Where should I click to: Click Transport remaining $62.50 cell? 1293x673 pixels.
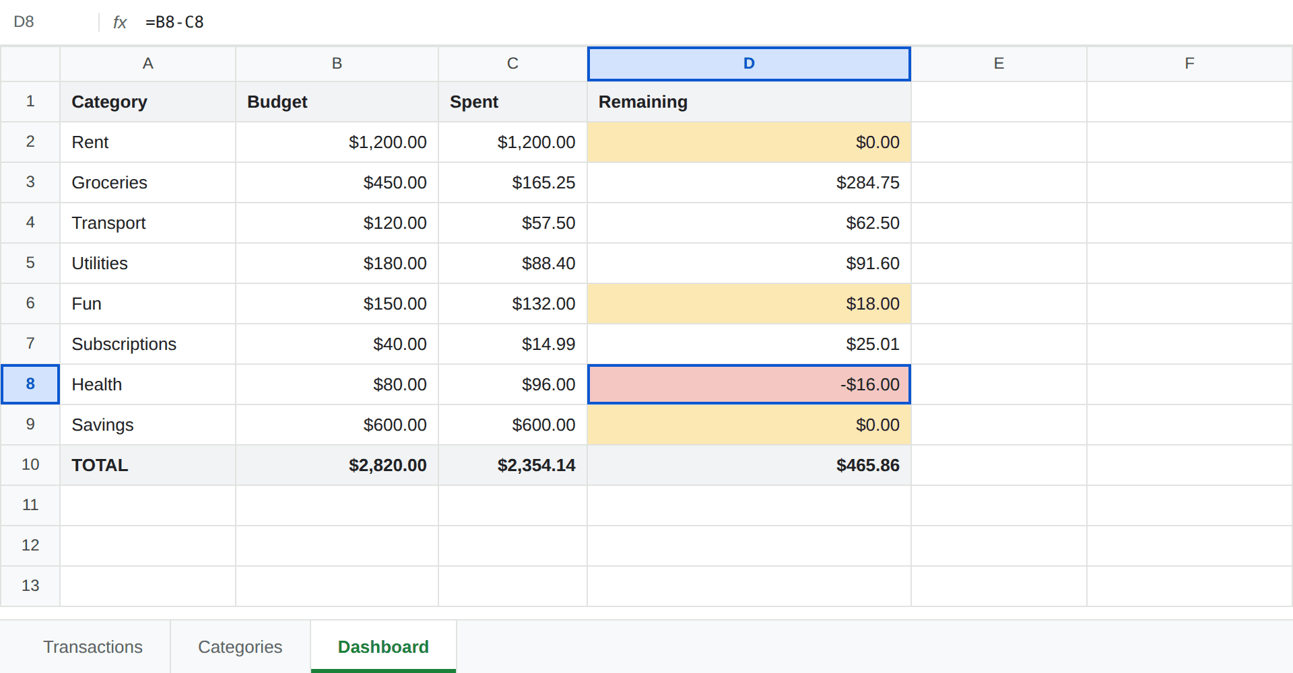click(749, 223)
